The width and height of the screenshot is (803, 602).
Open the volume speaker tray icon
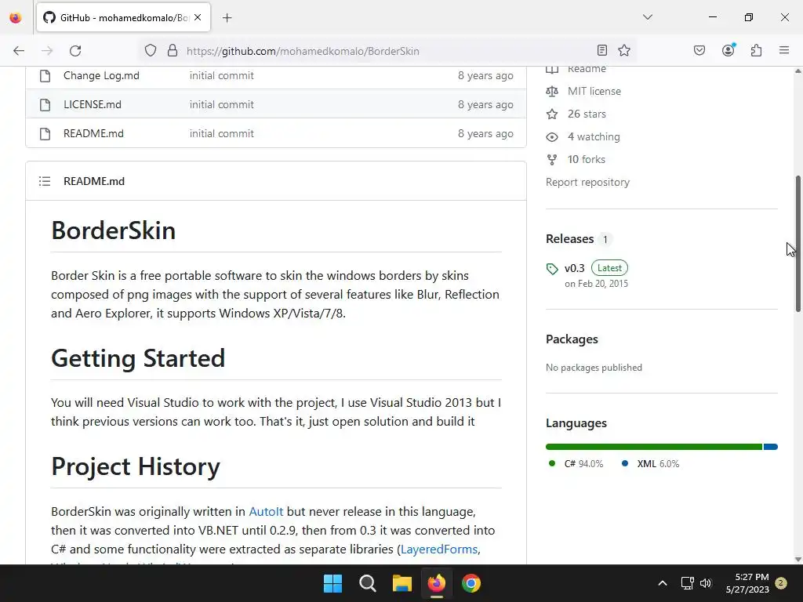click(706, 583)
